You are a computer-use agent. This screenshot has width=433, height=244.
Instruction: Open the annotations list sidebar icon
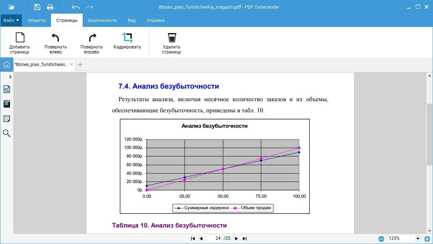(7, 119)
